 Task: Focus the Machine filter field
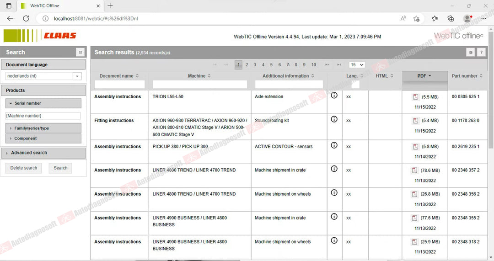[200, 84]
